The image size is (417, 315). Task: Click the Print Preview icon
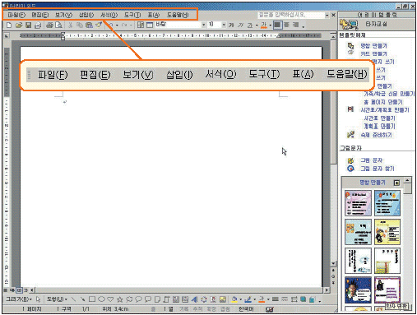coord(58,25)
